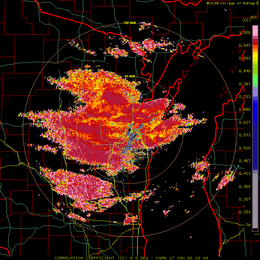Click the Correlation Coefficient KGRB caption
260x260 pixels.
[x=131, y=258]
